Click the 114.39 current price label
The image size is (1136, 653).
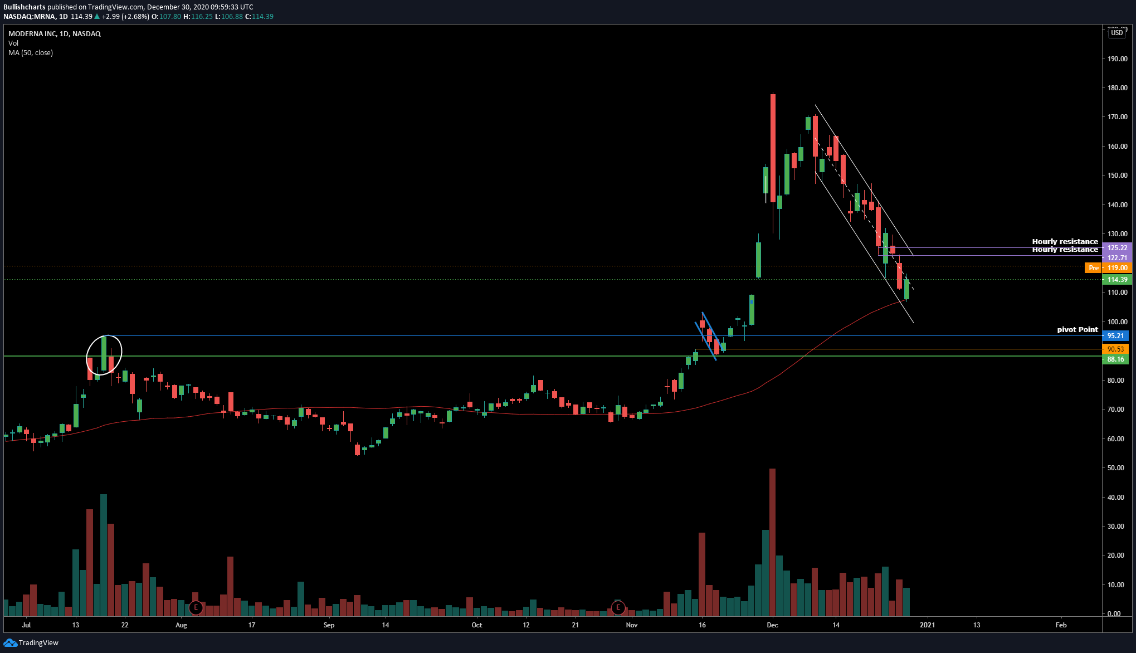click(1117, 280)
